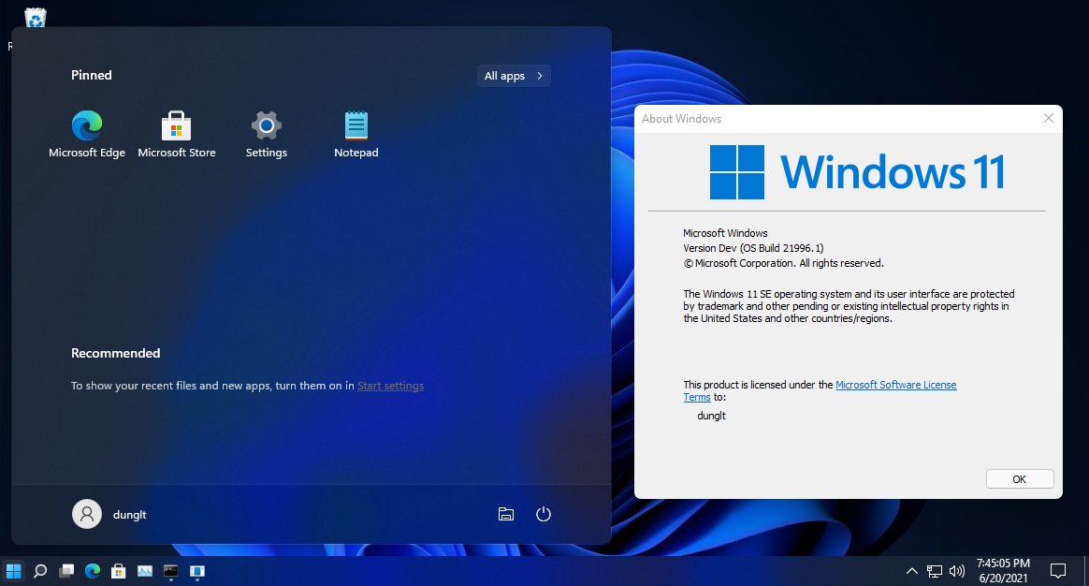The width and height of the screenshot is (1089, 586).
Task: Open Microsoft Store taskbar icon
Action: [119, 571]
